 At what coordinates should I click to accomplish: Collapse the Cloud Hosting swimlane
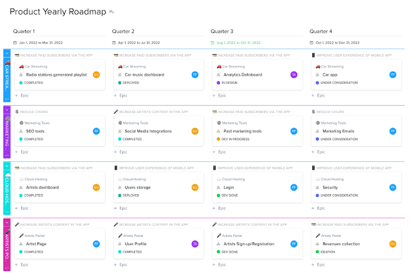[x=7, y=166]
